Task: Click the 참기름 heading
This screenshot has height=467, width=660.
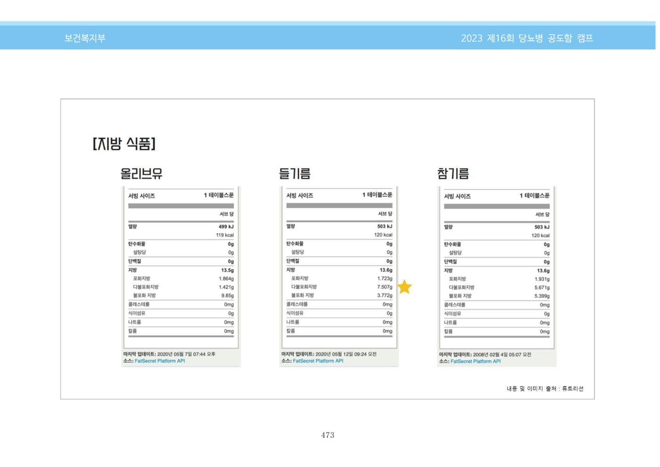Action: pos(453,174)
